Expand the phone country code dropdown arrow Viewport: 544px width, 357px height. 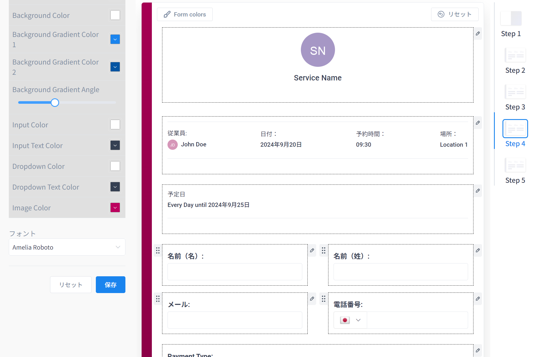point(358,320)
